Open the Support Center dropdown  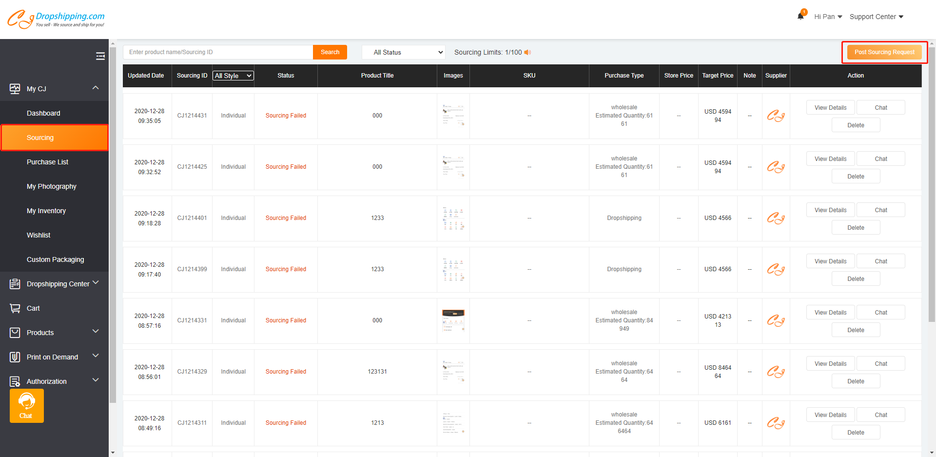click(876, 17)
